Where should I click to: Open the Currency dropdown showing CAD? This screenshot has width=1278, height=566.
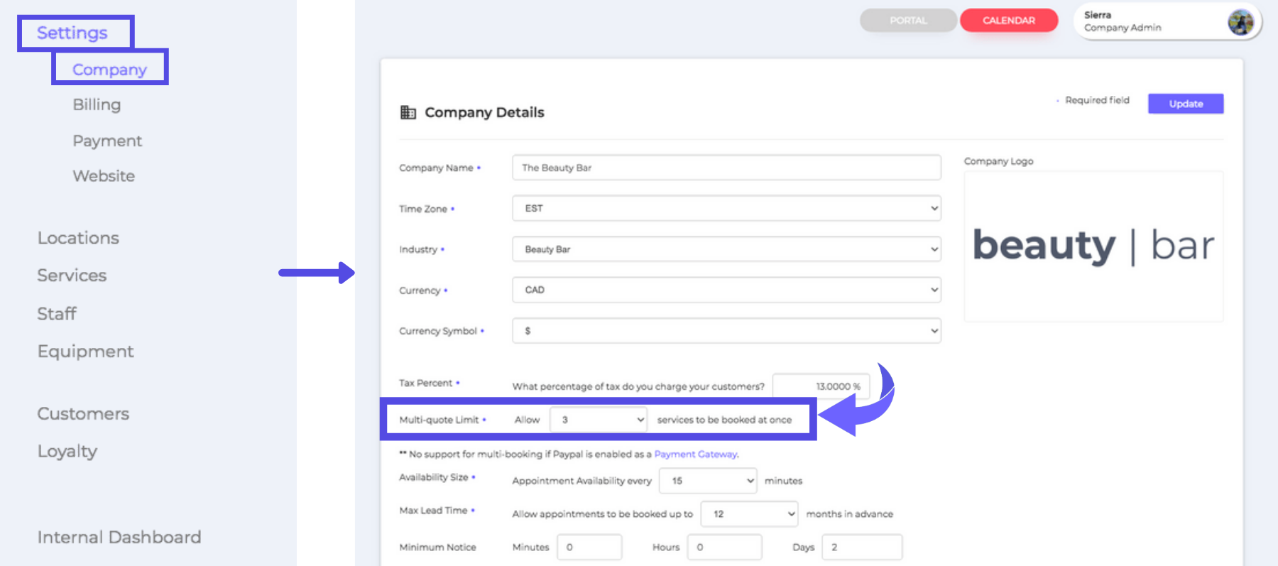coord(726,290)
